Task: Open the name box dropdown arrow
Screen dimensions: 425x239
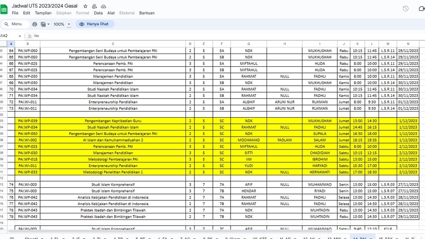Action: coord(20,36)
